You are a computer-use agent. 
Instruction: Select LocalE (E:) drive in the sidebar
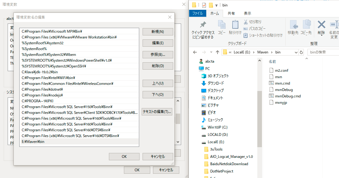coord(213,142)
